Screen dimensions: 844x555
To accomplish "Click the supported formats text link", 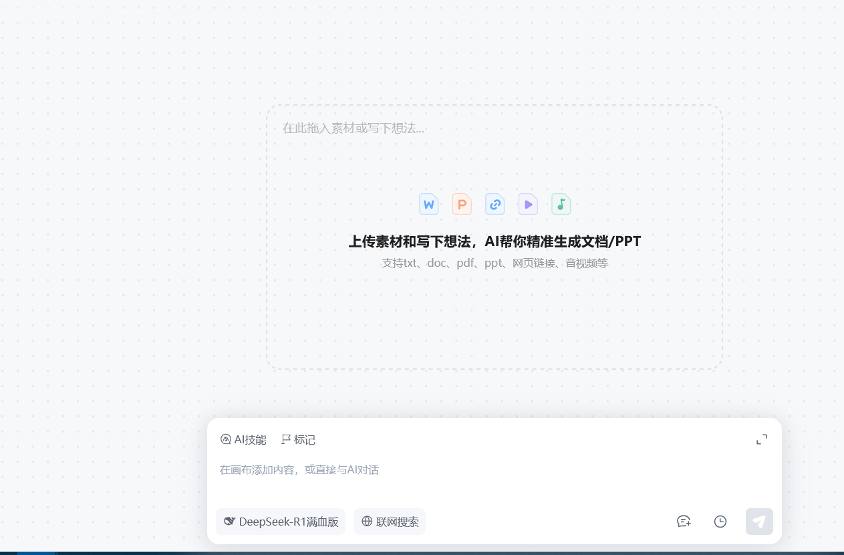I will [495, 263].
